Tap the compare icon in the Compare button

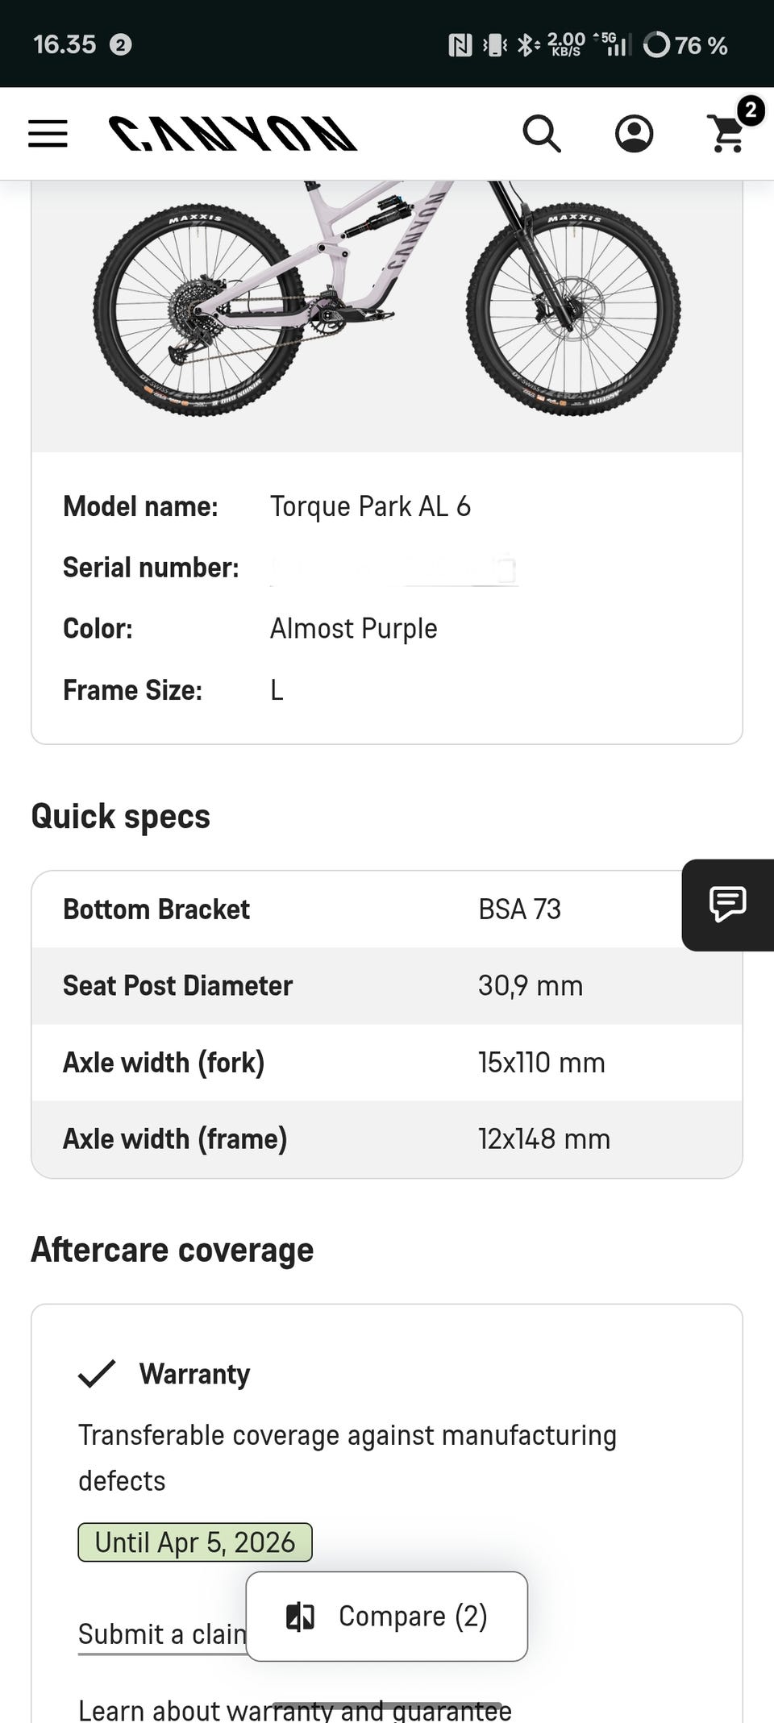301,1617
